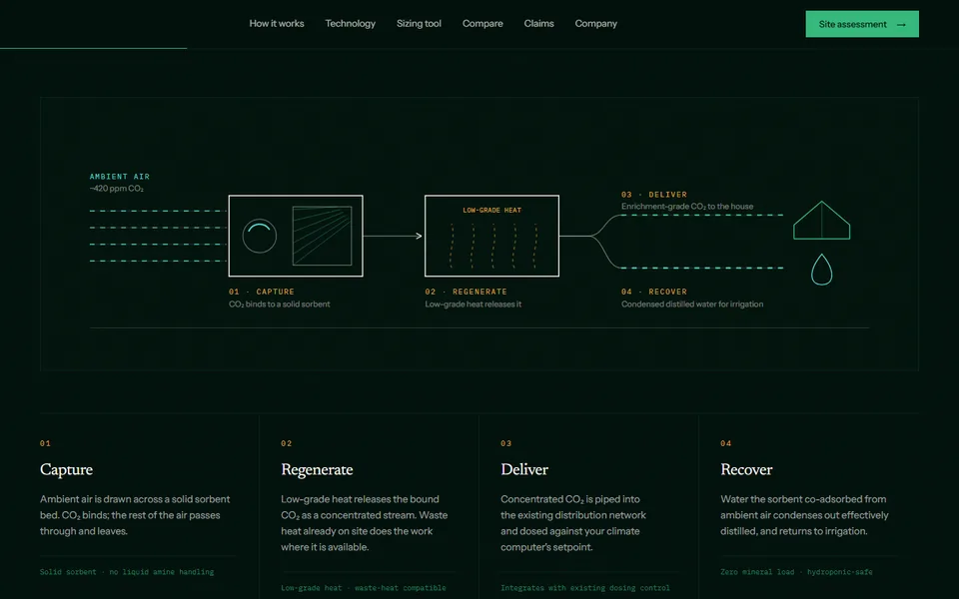Click "Integrates with existing dosing control" note
Viewport: 959px width, 599px height.
point(585,588)
